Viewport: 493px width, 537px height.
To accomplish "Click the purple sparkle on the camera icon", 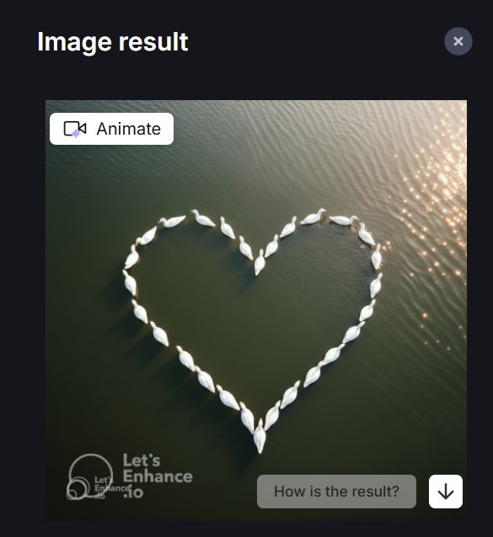I will pyautogui.click(x=76, y=134).
